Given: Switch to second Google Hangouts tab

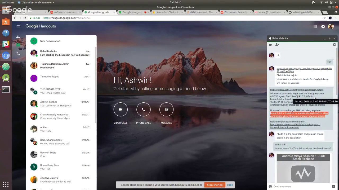Looking at the screenshot, I should tap(133, 12).
